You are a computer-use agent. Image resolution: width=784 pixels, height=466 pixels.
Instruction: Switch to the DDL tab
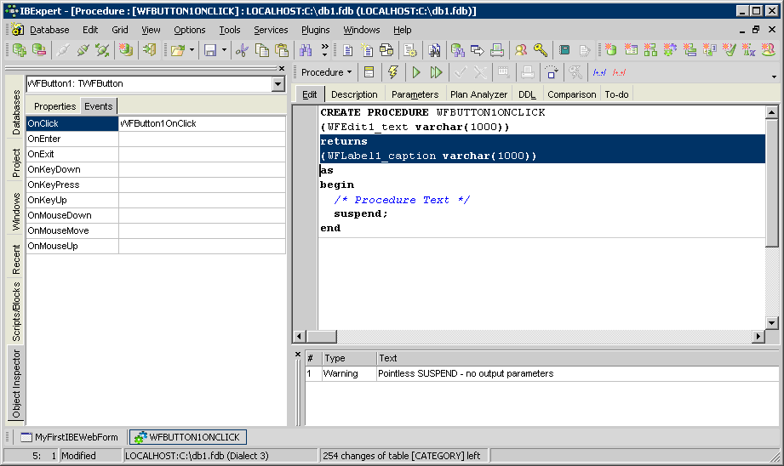coord(527,94)
